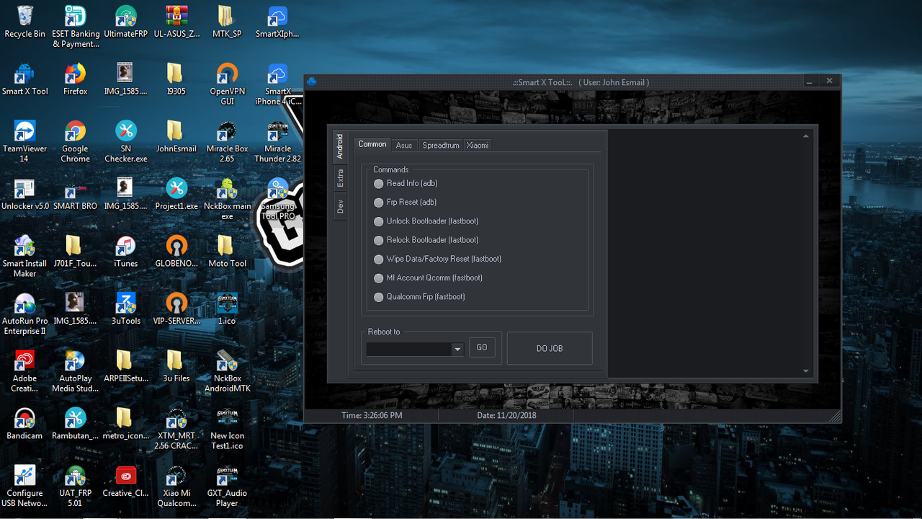Switch to the Spreadtrum tab

coord(441,145)
